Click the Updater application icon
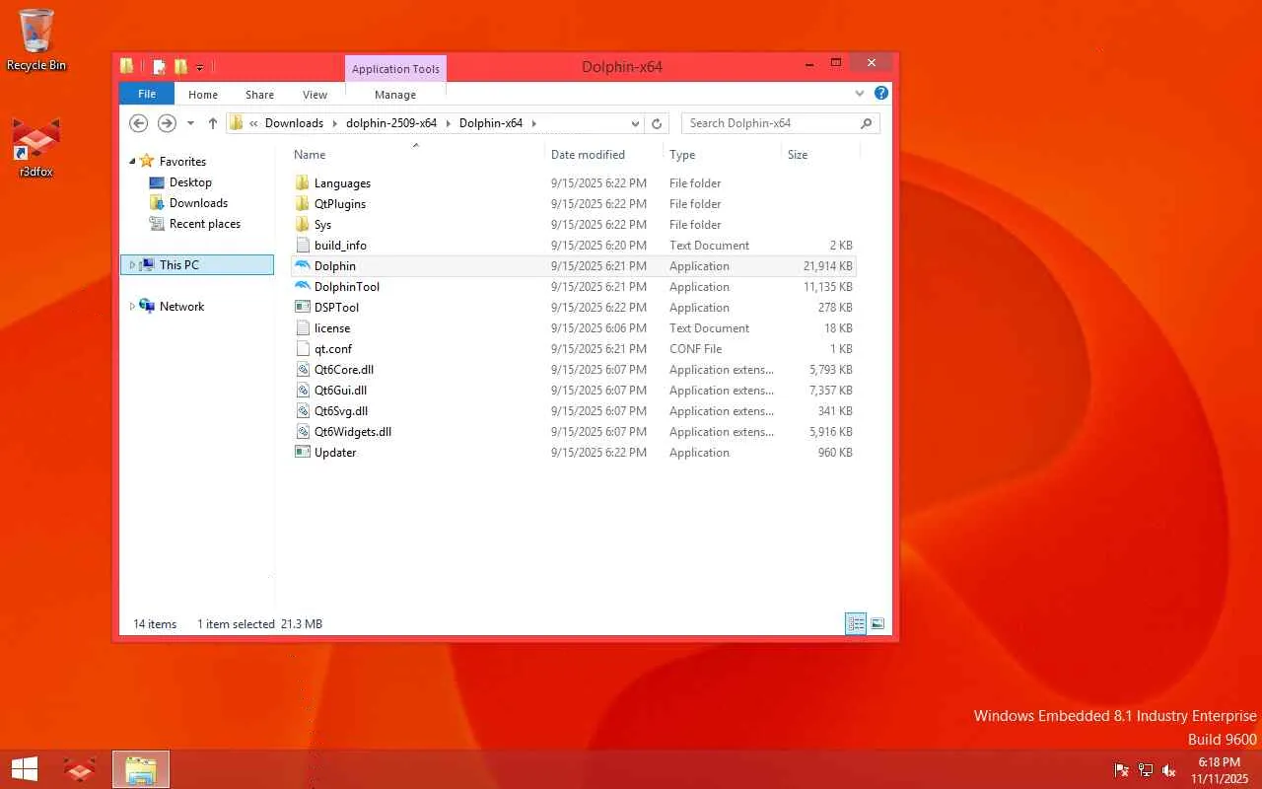Image resolution: width=1262 pixels, height=789 pixels. tap(303, 453)
